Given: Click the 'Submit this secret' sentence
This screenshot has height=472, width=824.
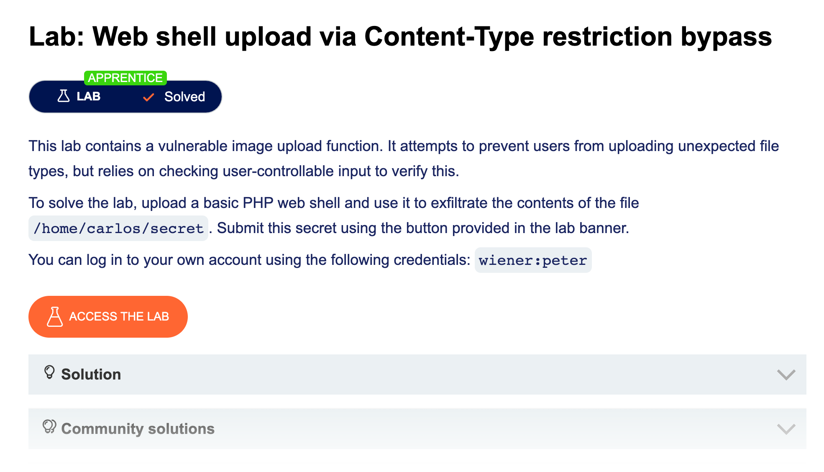Looking at the screenshot, I should coord(422,228).
